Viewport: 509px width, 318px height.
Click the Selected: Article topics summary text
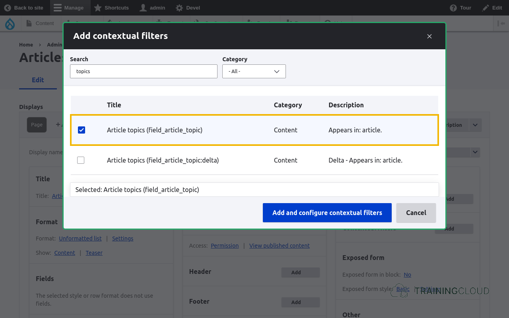click(x=137, y=190)
